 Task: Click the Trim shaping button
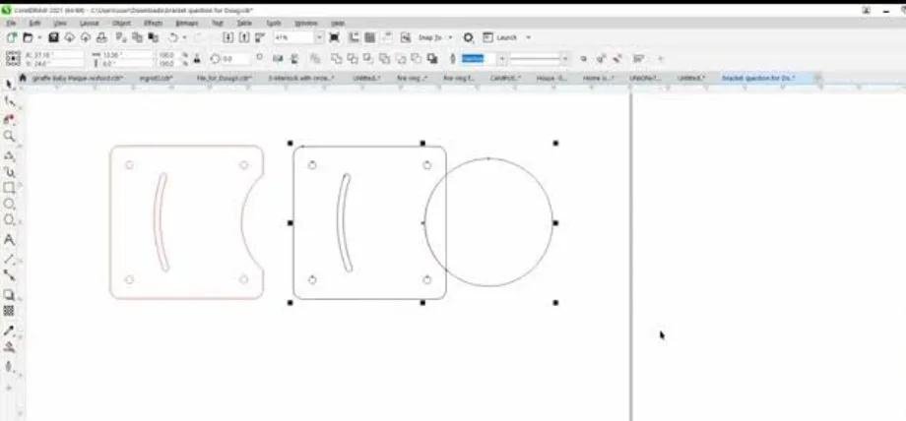pyautogui.click(x=352, y=58)
